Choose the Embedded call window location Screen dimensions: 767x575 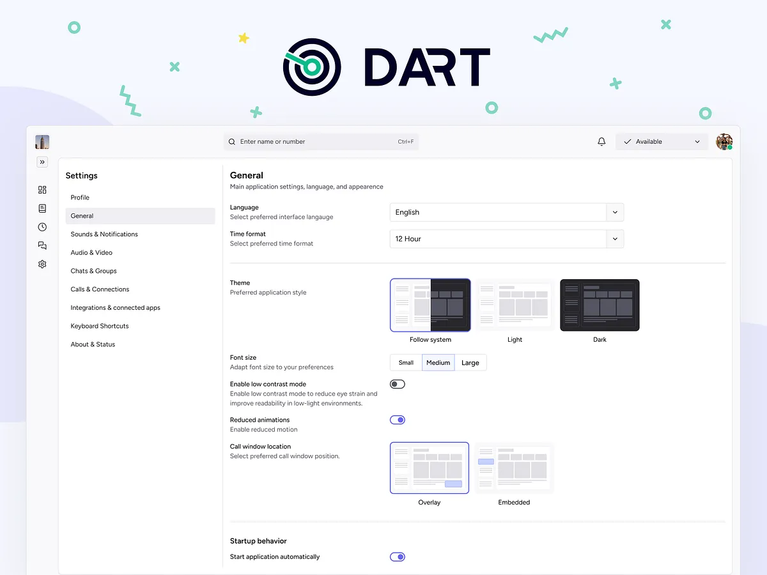[x=514, y=468]
